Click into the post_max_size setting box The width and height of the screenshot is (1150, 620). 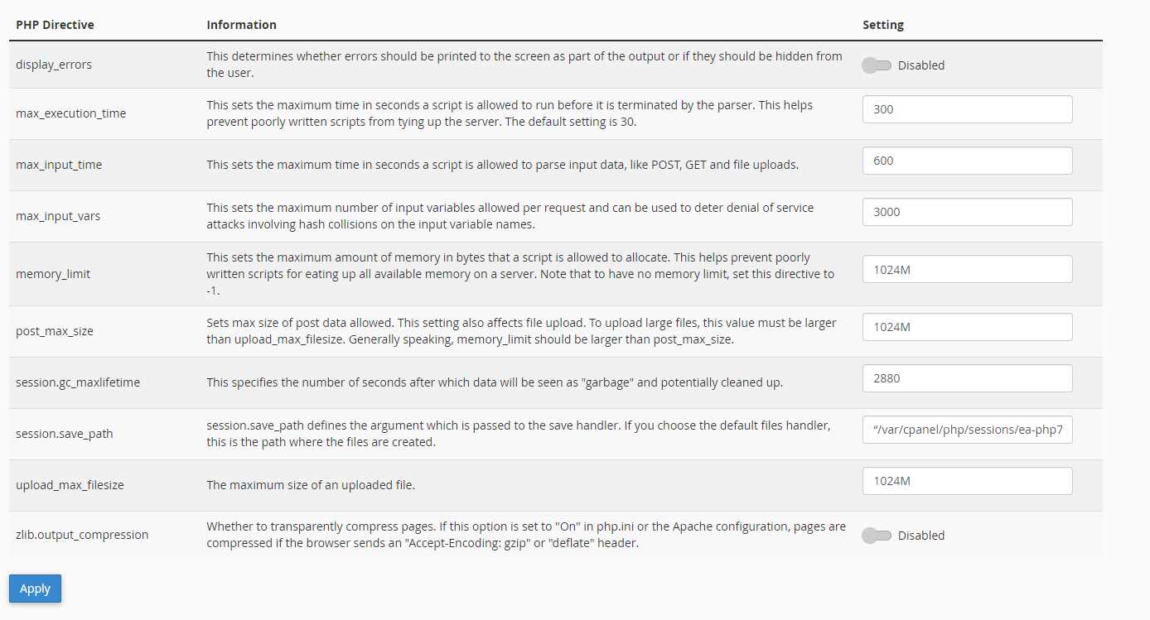[967, 327]
